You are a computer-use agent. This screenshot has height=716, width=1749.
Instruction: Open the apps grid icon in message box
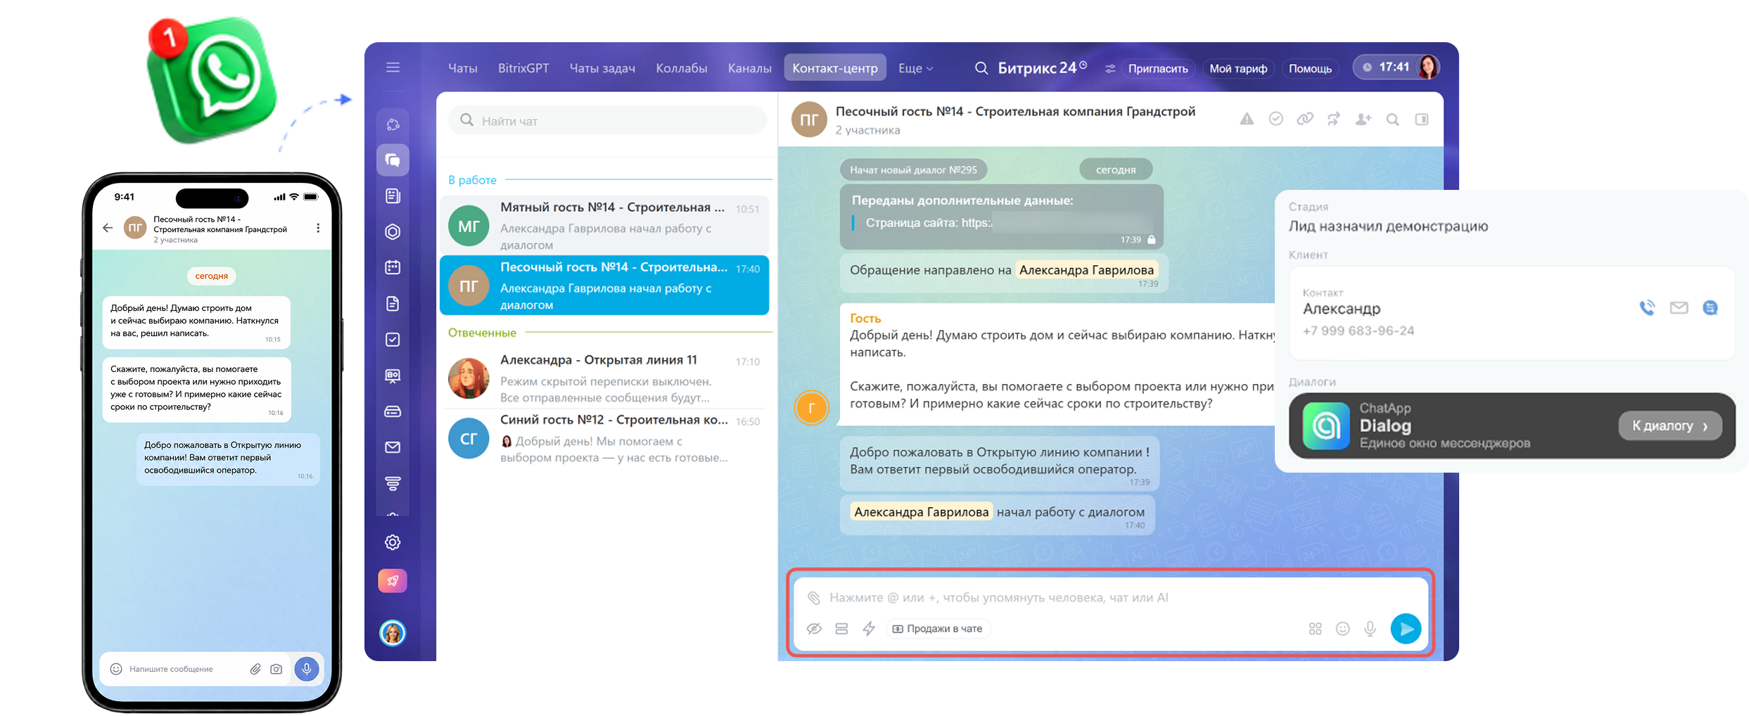[1315, 629]
